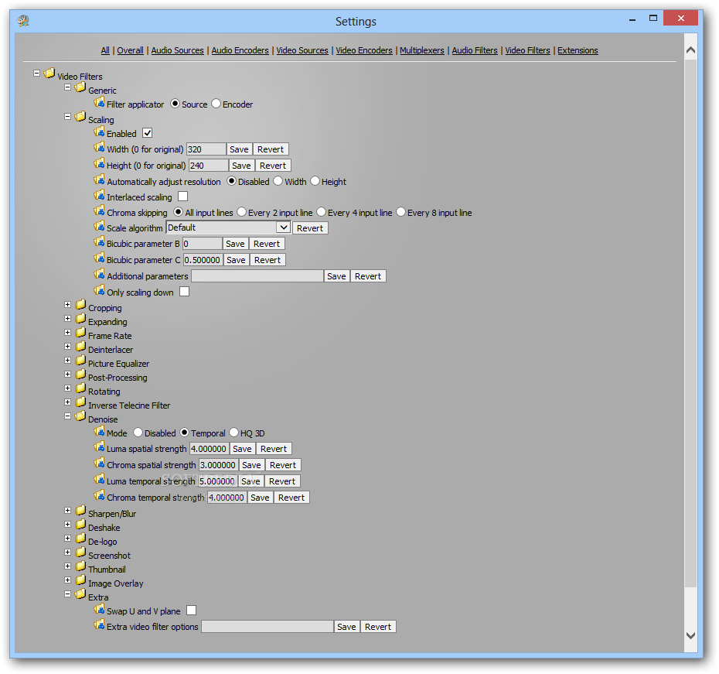Click the folder icon next to Video Filters
Screen dimensions: 719x674
[49, 73]
